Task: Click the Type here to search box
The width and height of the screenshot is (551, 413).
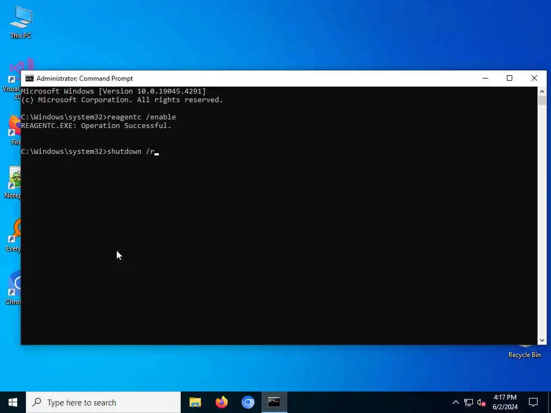Action: tap(103, 402)
